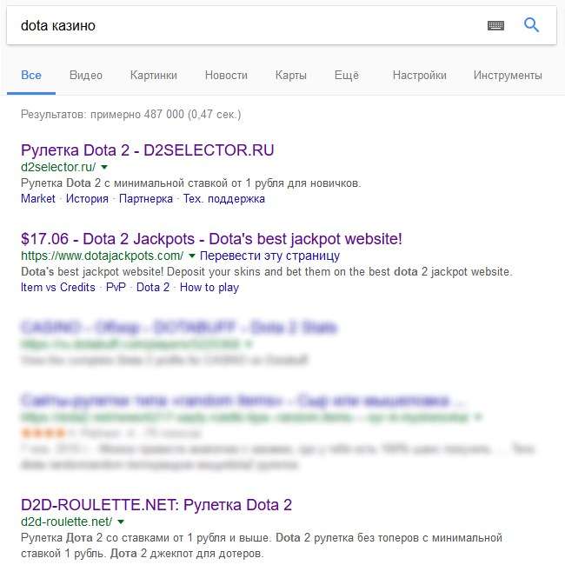Open the Ещё menu

pos(346,76)
